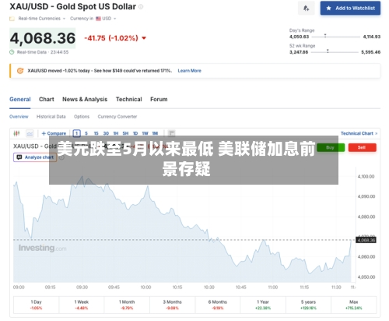
Task: Select the Overview sub-tab
Action: [19, 117]
